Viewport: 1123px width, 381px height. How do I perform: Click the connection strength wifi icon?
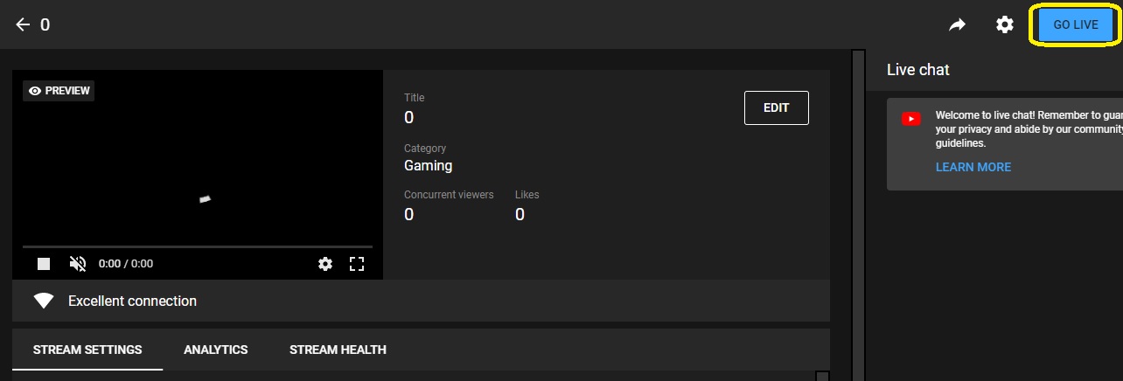[44, 301]
